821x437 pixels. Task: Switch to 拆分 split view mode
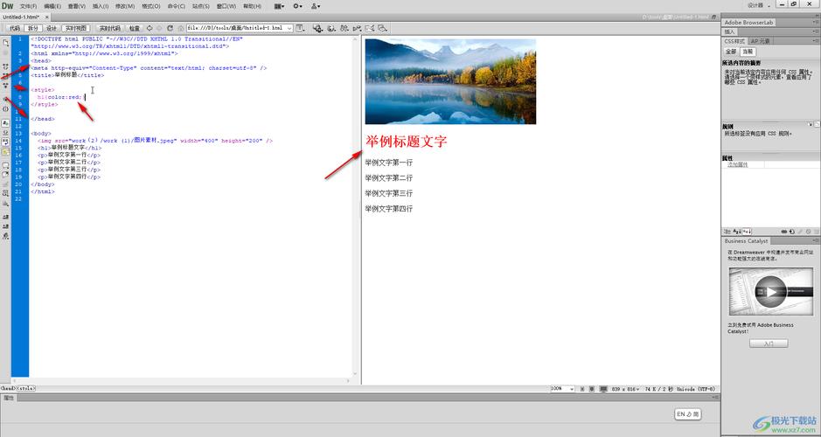coord(33,28)
